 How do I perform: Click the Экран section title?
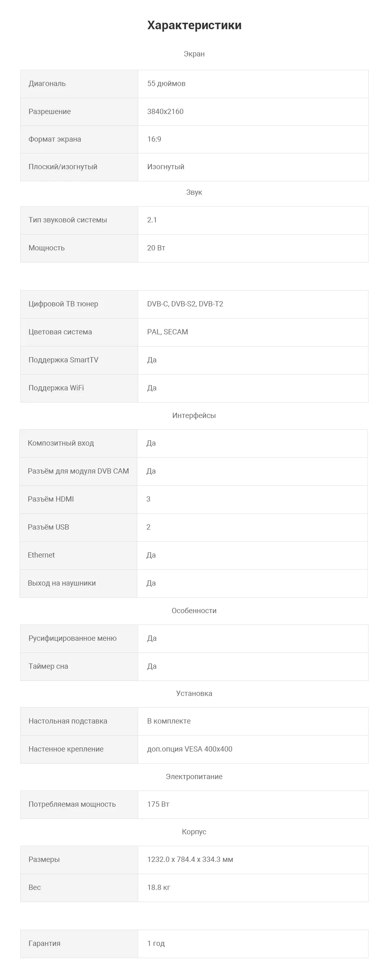point(194,54)
